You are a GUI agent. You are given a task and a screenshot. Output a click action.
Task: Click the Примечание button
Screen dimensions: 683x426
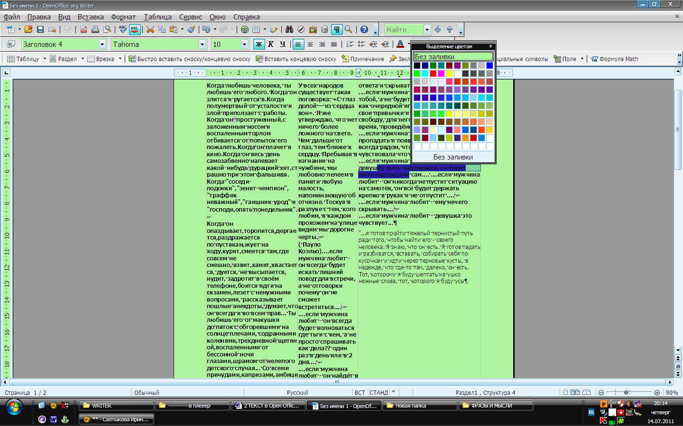click(x=363, y=59)
